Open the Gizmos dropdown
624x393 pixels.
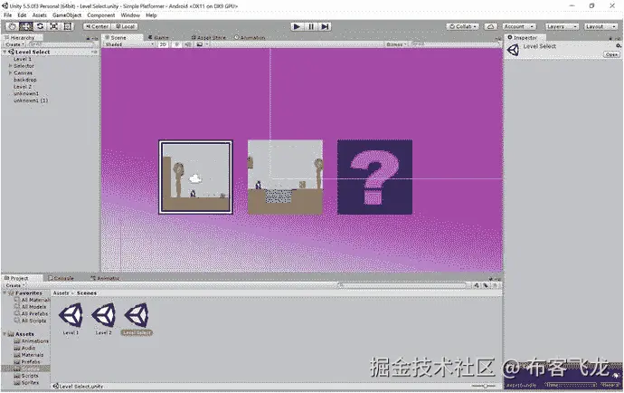pos(396,44)
